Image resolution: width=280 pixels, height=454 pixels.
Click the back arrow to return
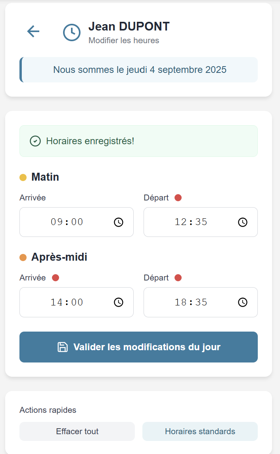click(x=33, y=32)
